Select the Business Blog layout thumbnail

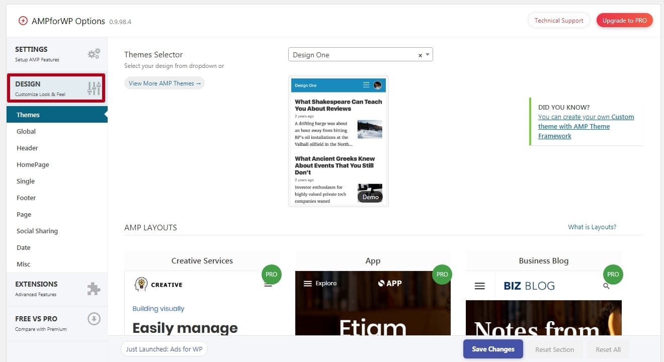(544, 294)
